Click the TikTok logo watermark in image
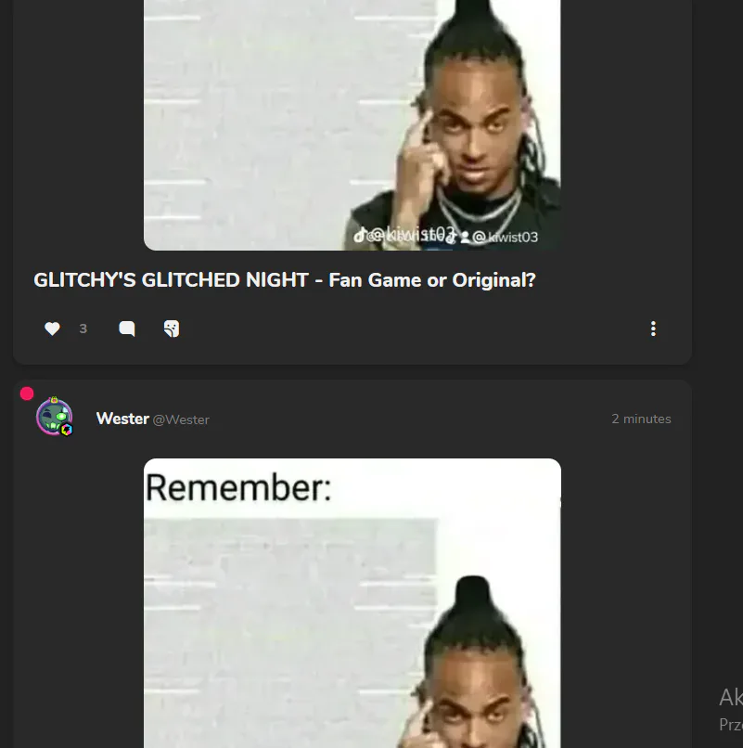Screen dimensions: 743x748 click(360, 235)
